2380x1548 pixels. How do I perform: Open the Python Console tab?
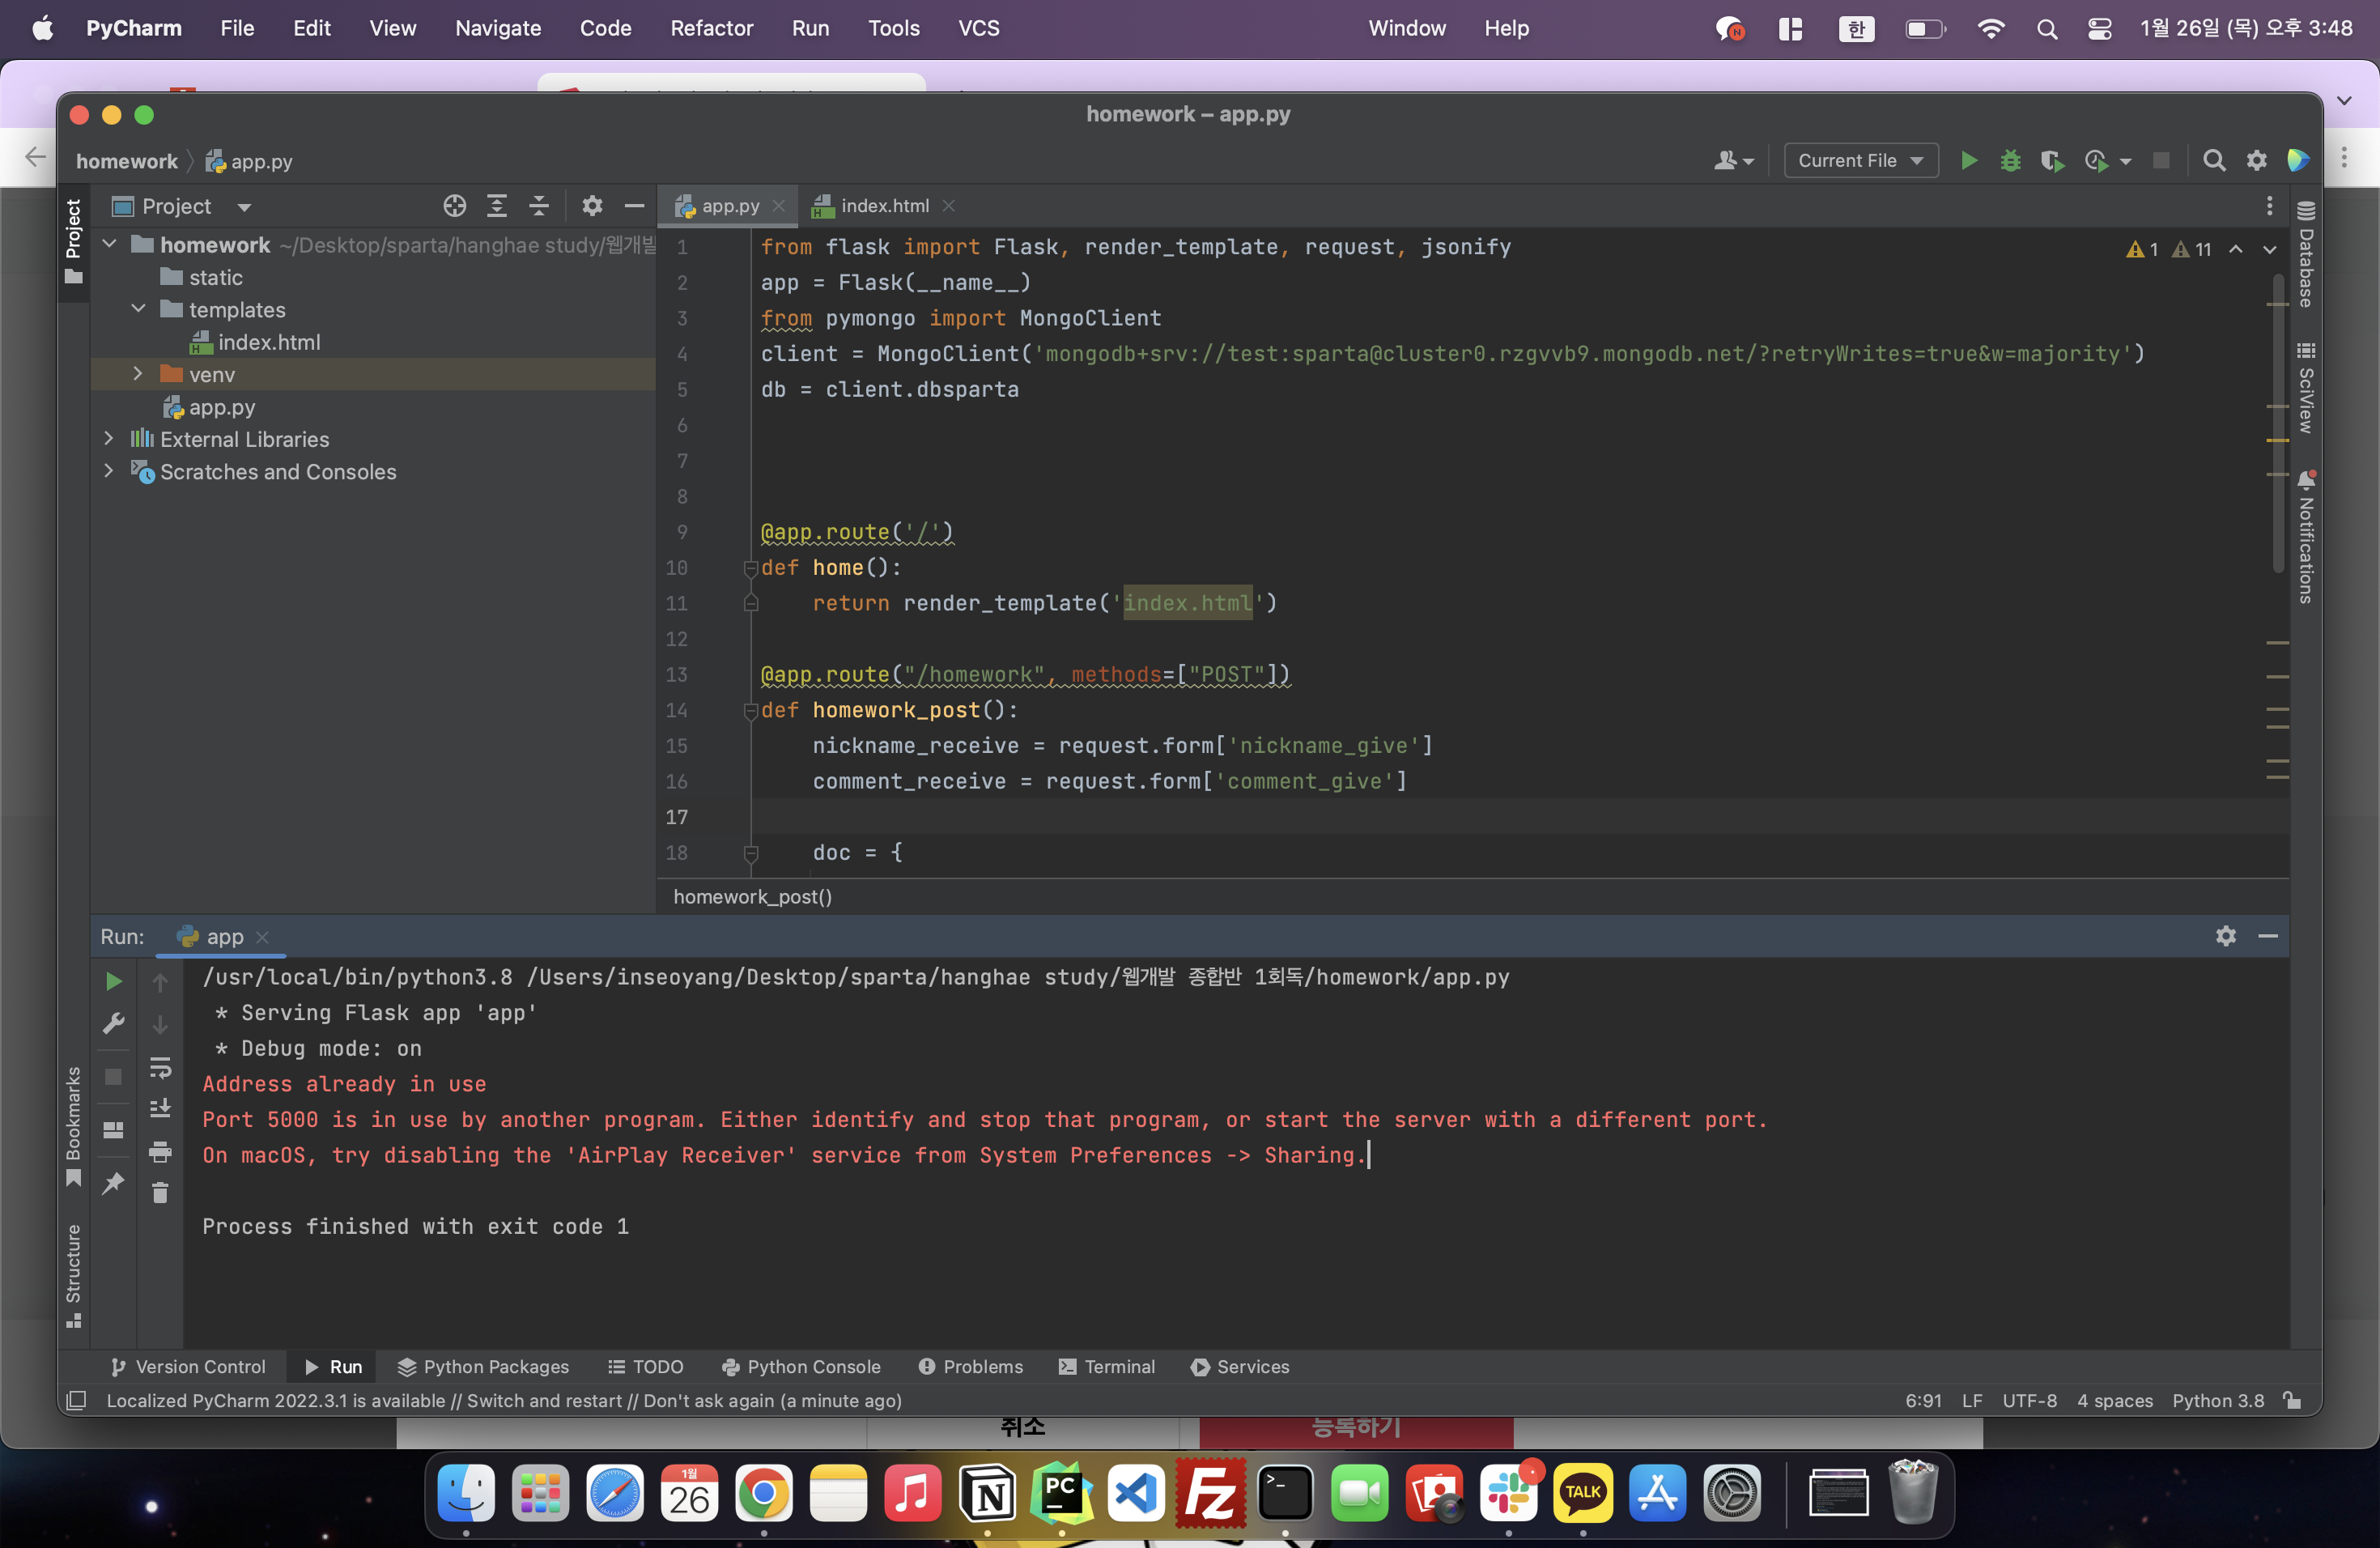coord(801,1366)
